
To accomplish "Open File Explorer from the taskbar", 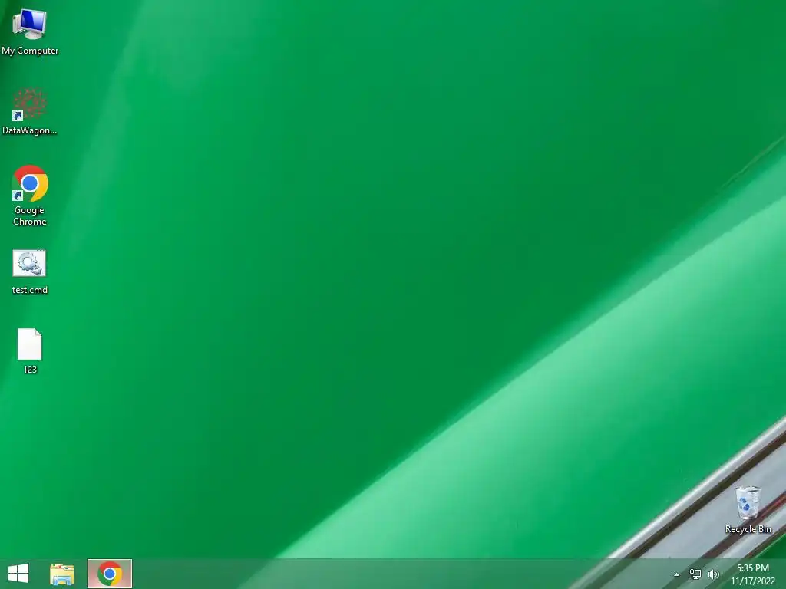I will coord(62,574).
